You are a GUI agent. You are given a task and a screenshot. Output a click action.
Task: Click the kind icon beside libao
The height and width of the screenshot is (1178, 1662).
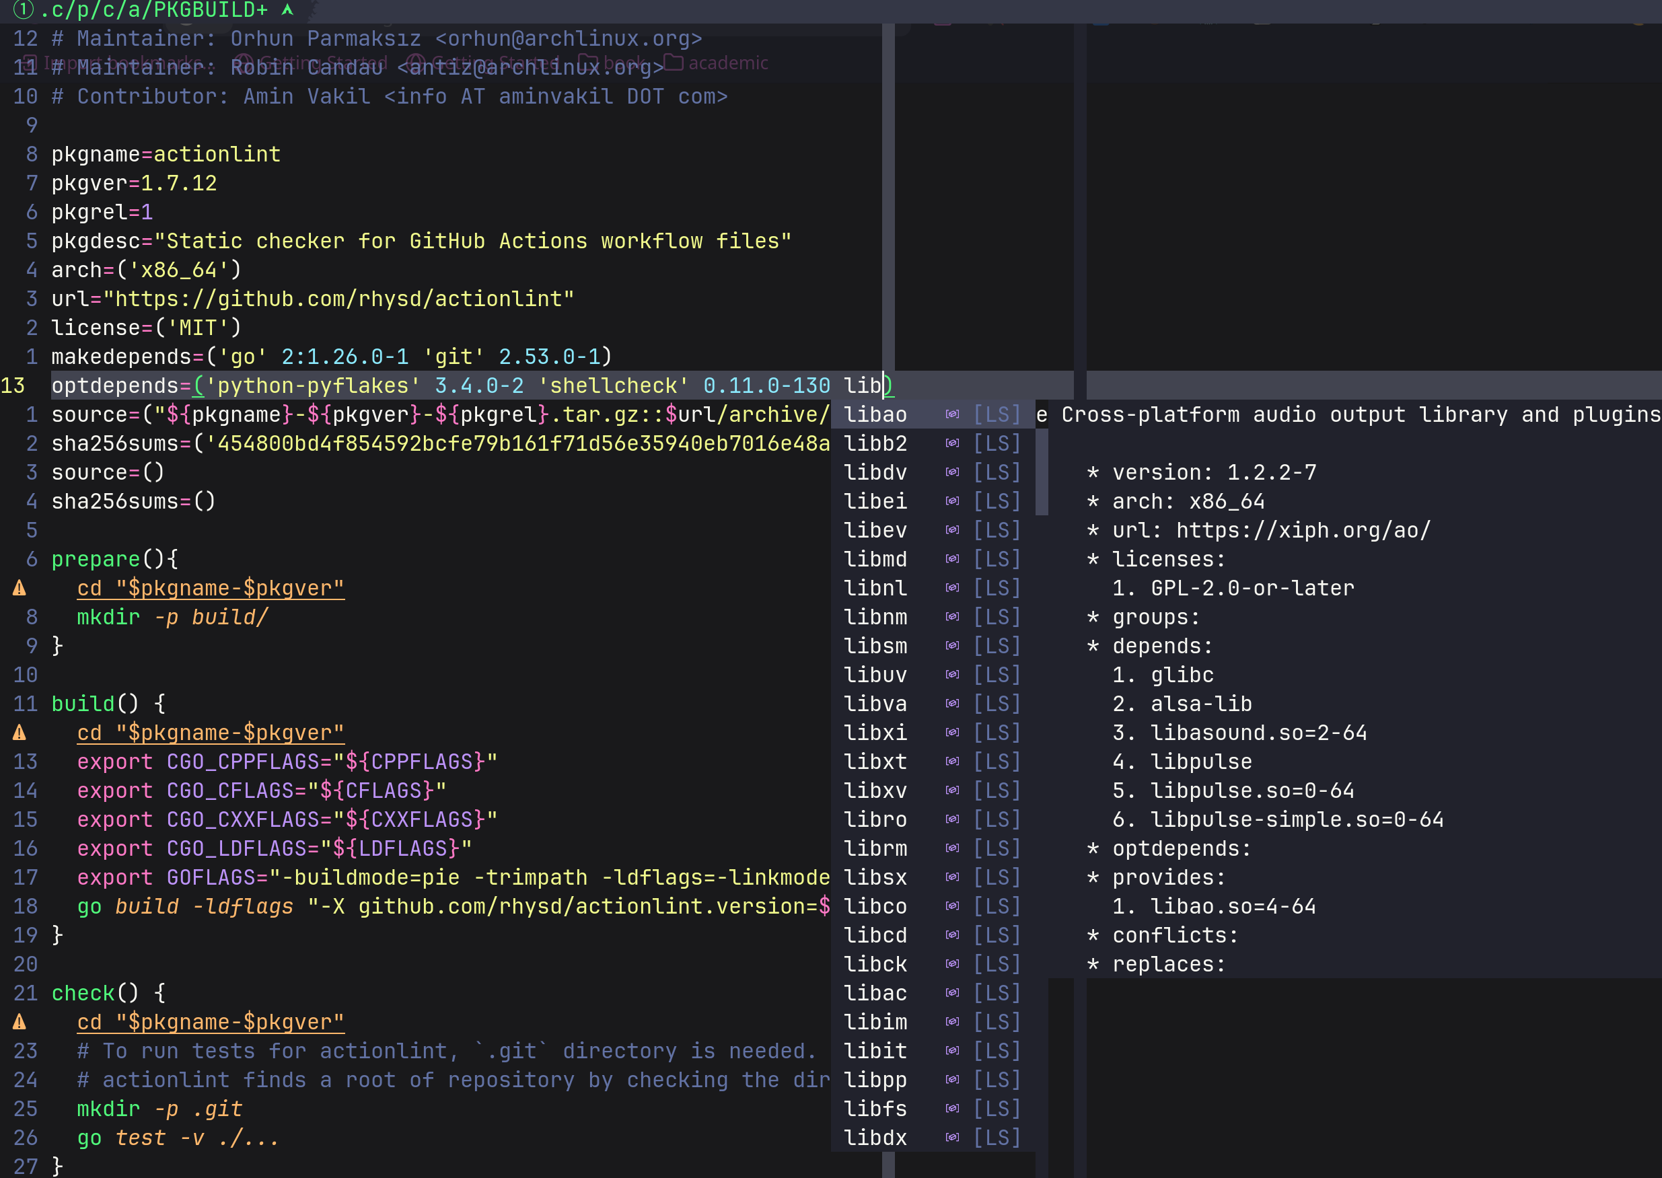point(952,414)
